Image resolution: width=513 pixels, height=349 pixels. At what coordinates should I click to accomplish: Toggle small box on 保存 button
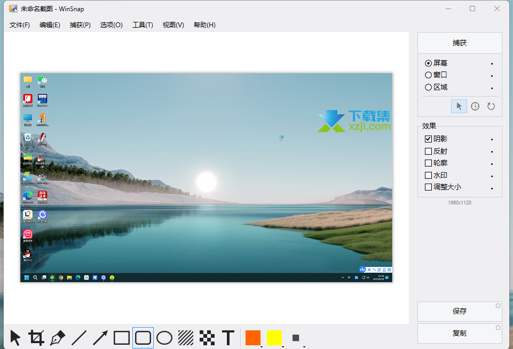[498, 306]
